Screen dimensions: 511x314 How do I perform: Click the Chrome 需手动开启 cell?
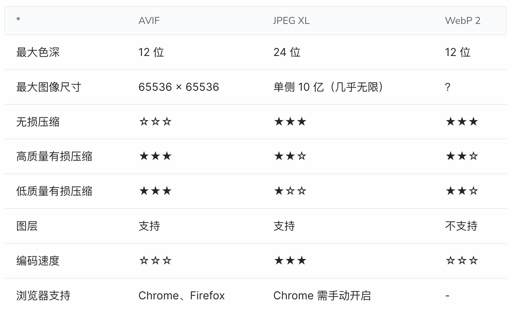coord(322,296)
